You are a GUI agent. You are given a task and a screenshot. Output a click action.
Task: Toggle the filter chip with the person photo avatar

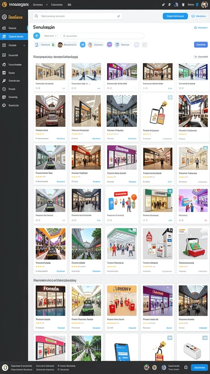click(x=67, y=45)
